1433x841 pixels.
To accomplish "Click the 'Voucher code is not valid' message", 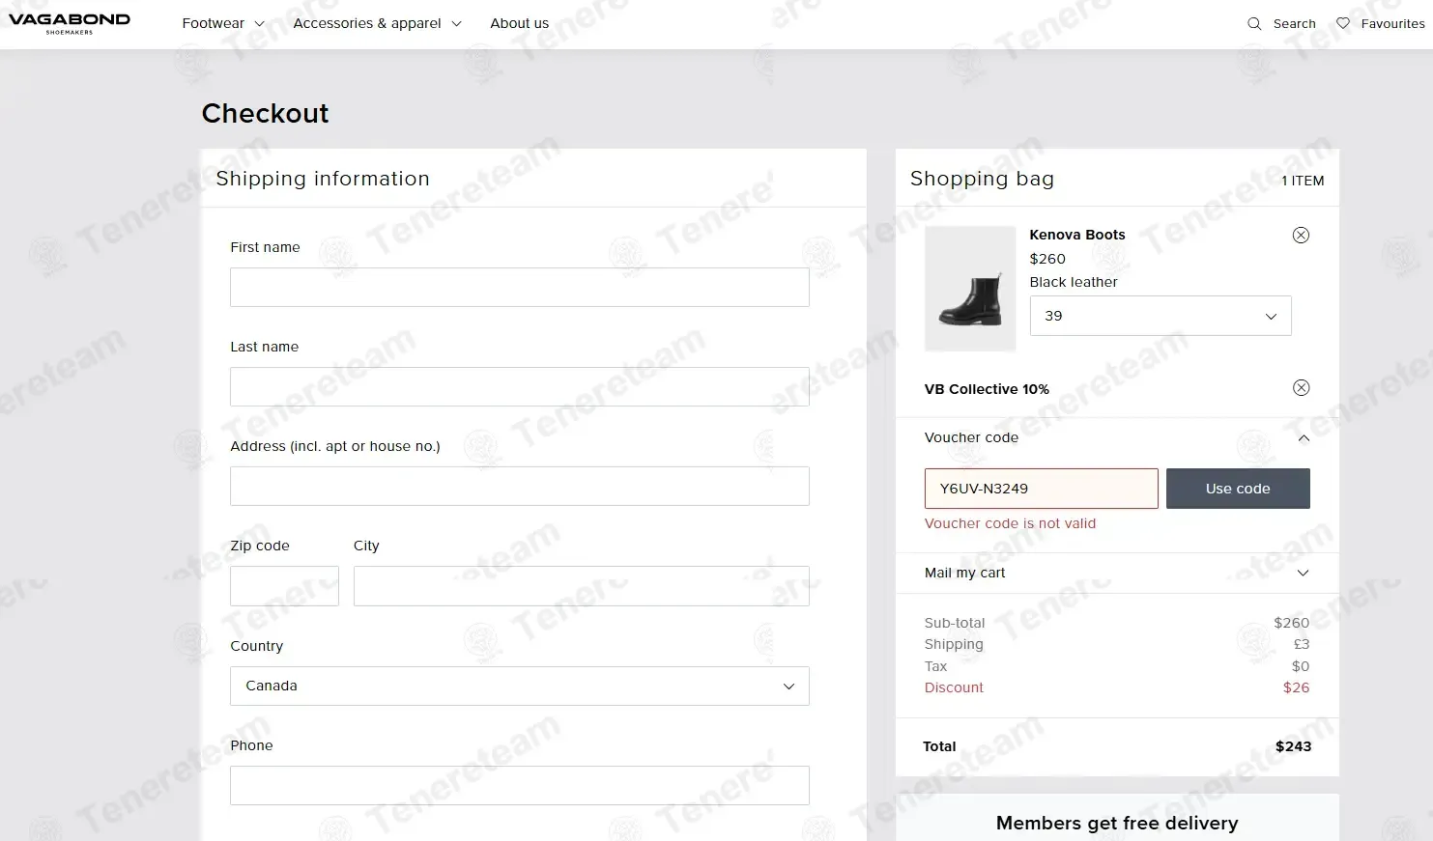I will click(1010, 523).
